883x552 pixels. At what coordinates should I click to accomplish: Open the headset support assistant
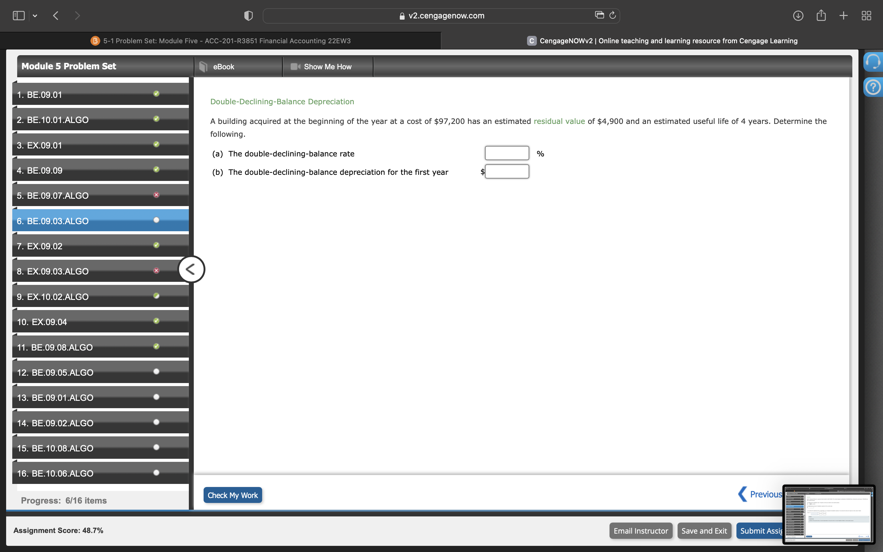point(873,62)
